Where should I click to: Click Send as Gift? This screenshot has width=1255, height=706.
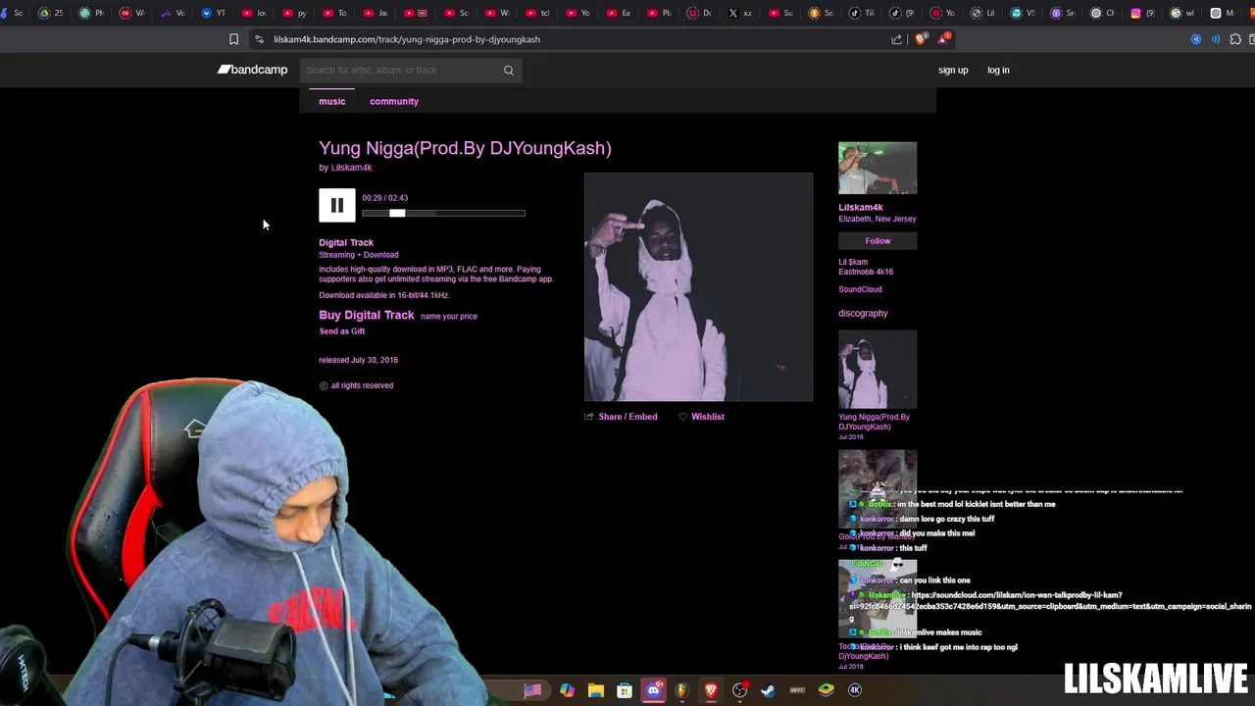click(x=341, y=331)
